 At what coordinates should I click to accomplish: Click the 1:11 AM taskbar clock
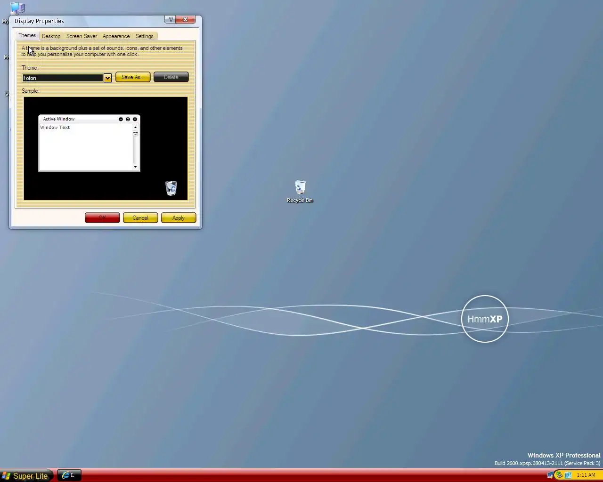point(586,475)
